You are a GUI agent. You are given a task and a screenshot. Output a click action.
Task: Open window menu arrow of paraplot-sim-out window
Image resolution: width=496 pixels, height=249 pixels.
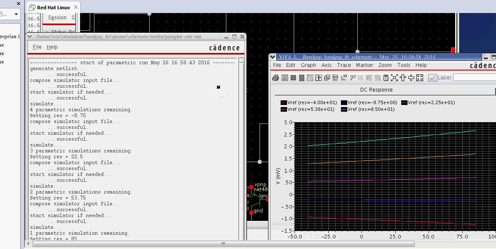tap(29, 37)
